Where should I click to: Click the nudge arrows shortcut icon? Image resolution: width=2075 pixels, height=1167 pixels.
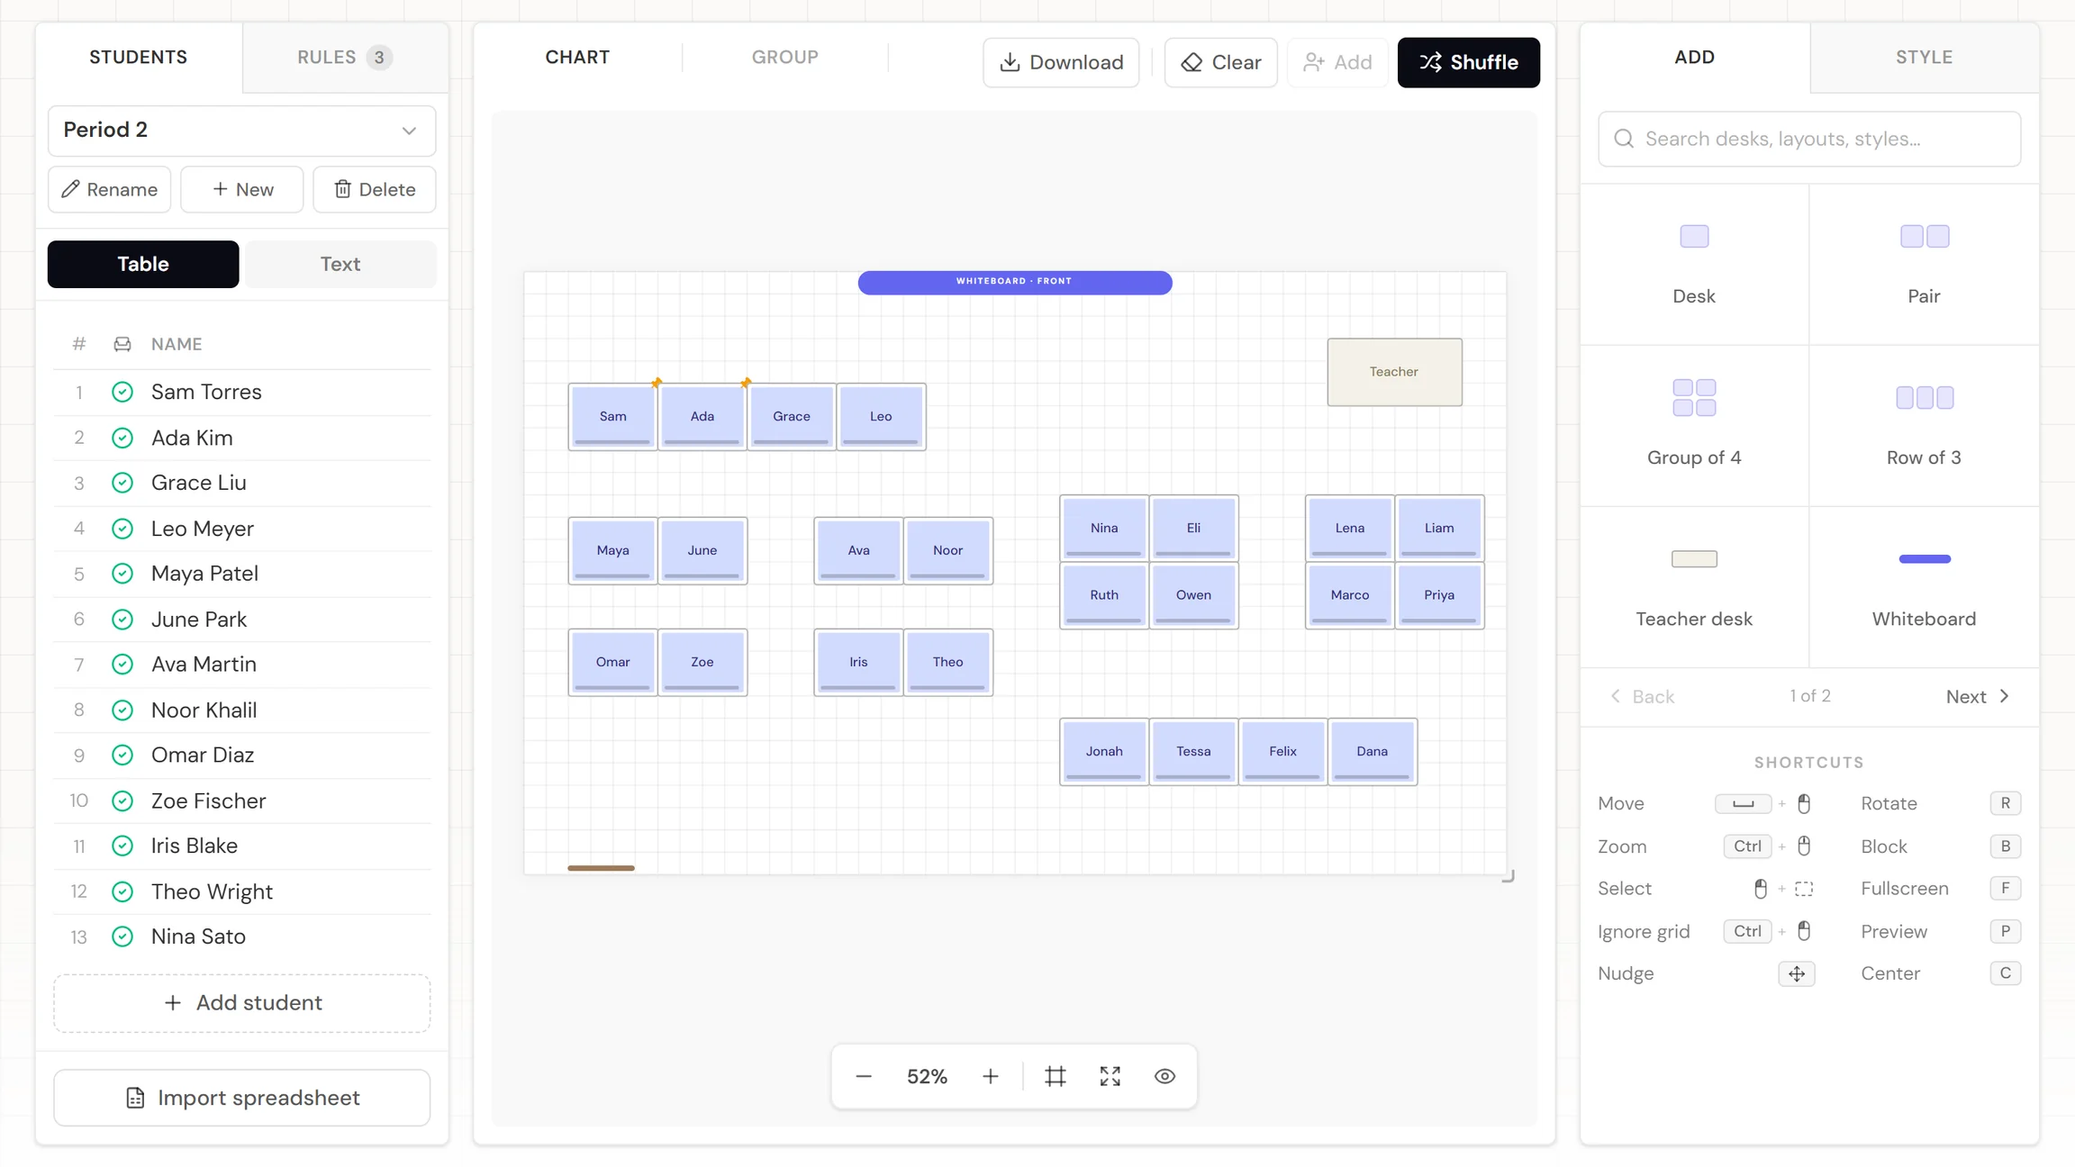click(1797, 973)
